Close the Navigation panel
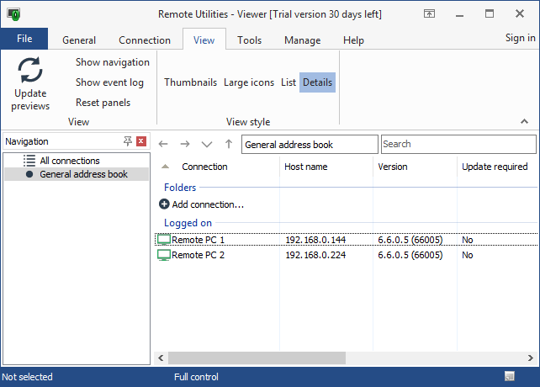Image resolution: width=540 pixels, height=387 pixels. pos(141,141)
